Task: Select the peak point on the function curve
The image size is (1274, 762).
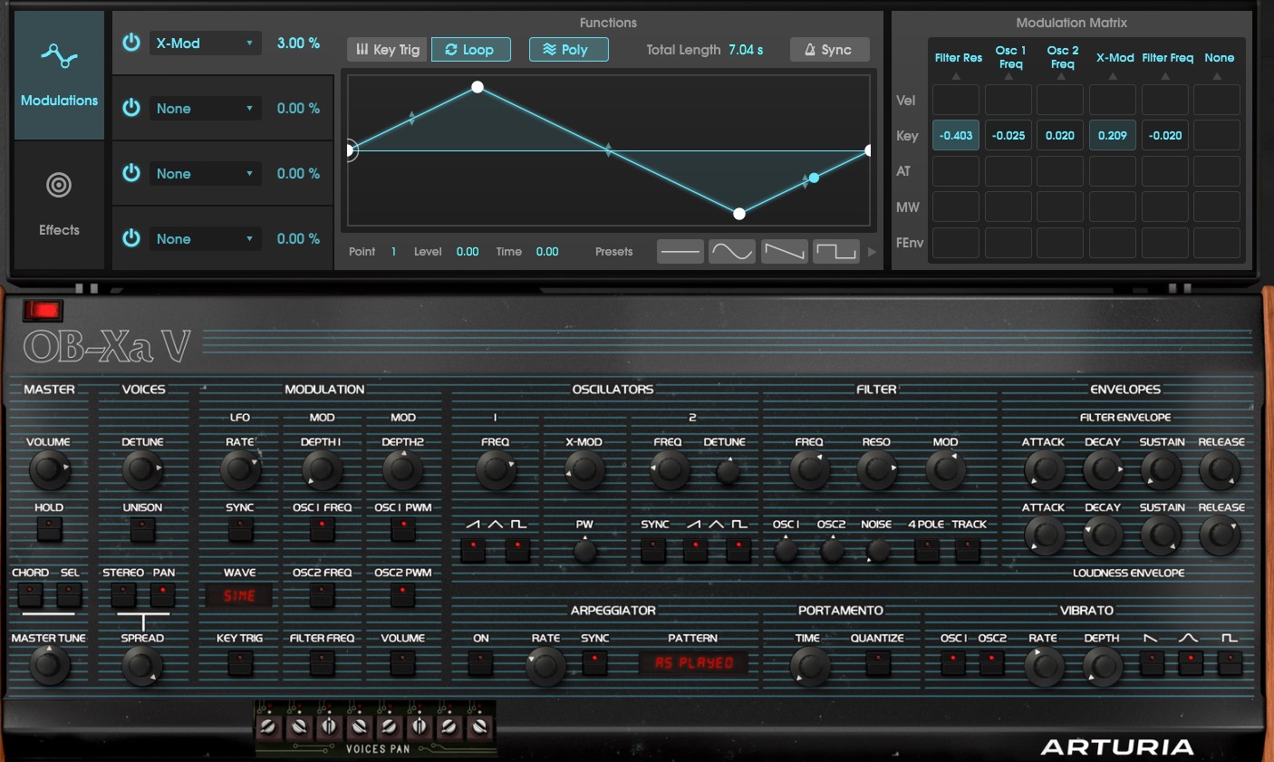Action: (x=478, y=87)
